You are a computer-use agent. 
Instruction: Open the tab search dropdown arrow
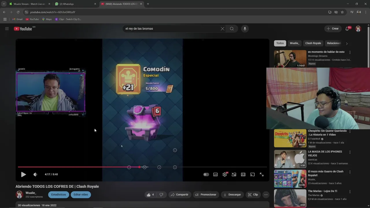pos(3,4)
